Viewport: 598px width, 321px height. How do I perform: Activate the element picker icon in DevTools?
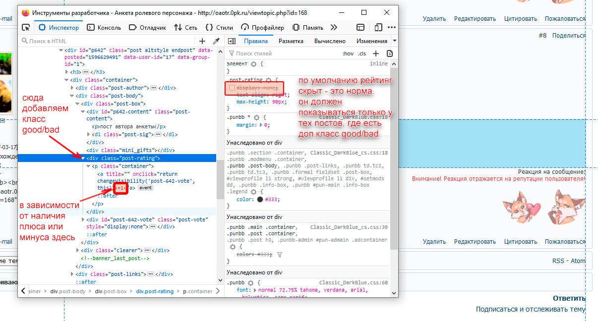26,28
